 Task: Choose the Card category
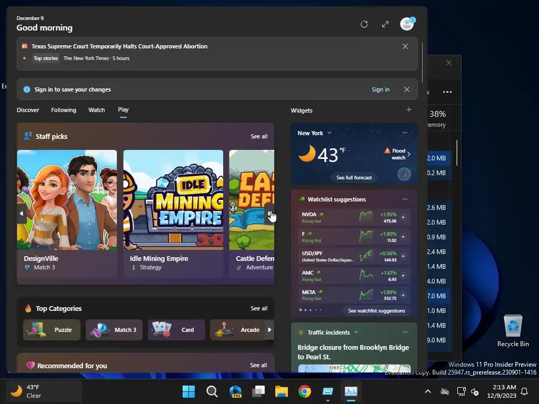[176, 330]
